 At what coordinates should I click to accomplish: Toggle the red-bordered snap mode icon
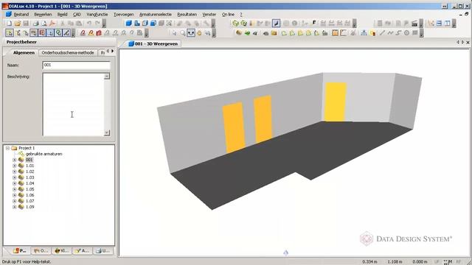pyautogui.click(x=42, y=32)
